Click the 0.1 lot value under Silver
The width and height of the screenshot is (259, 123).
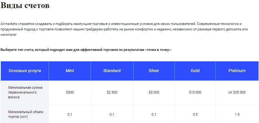(x=154, y=114)
